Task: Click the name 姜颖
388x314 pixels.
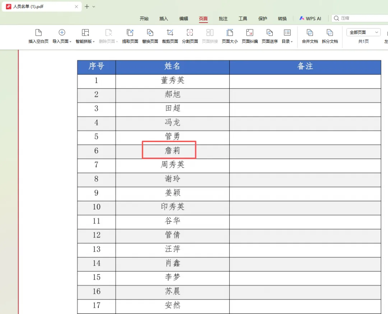Action: coord(172,193)
